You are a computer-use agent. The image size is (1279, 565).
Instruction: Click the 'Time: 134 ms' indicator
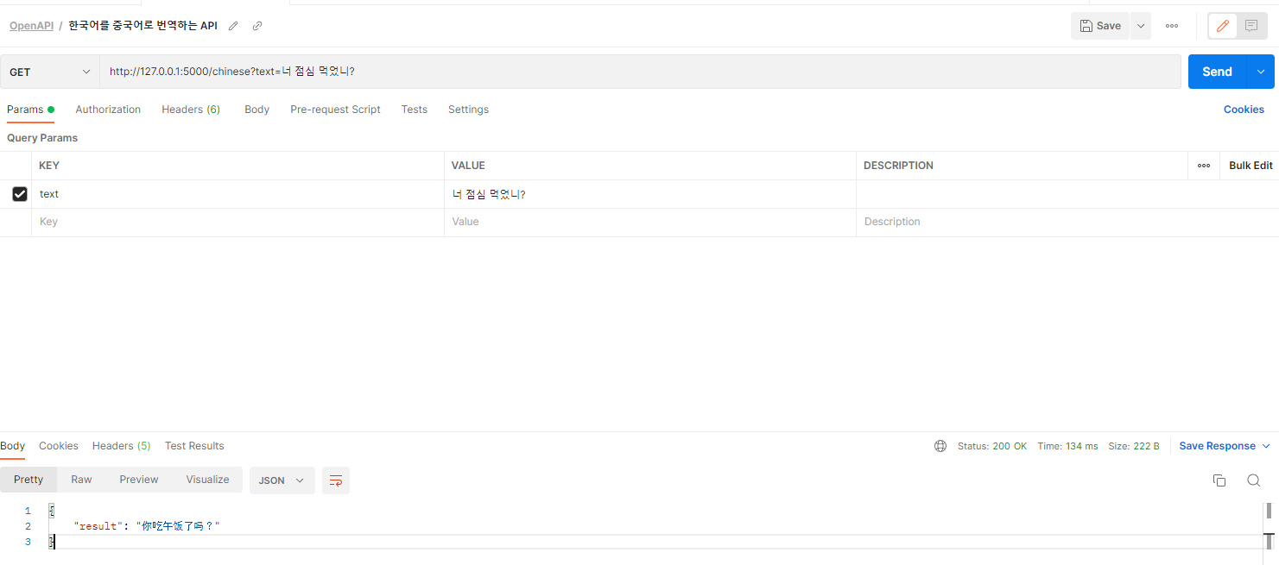click(x=1067, y=446)
